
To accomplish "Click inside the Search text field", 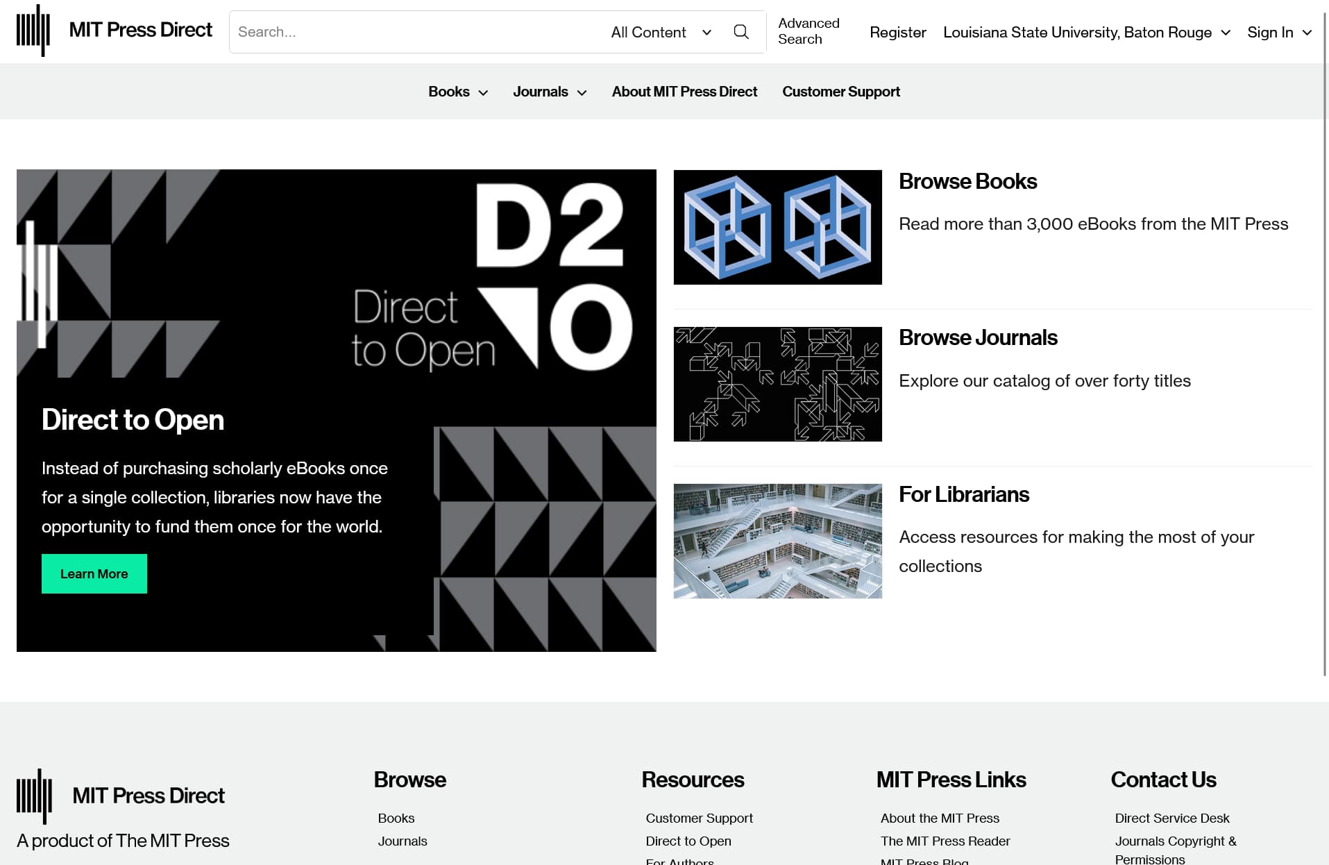I will tap(416, 32).
